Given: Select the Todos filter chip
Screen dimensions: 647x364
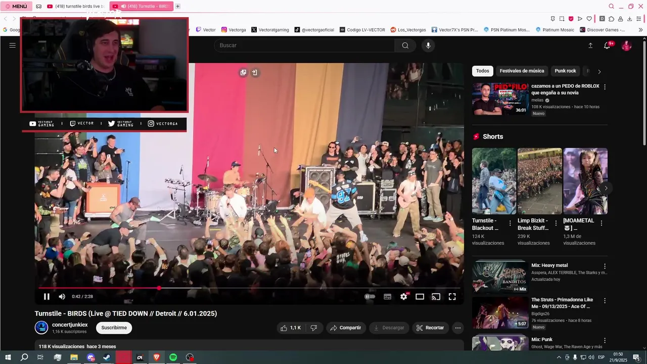Looking at the screenshot, I should coord(483,71).
